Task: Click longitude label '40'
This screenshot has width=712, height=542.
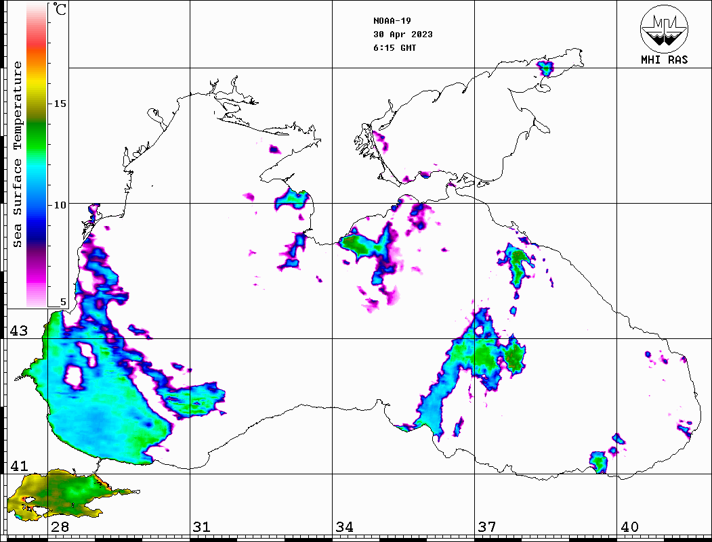Action: [629, 527]
